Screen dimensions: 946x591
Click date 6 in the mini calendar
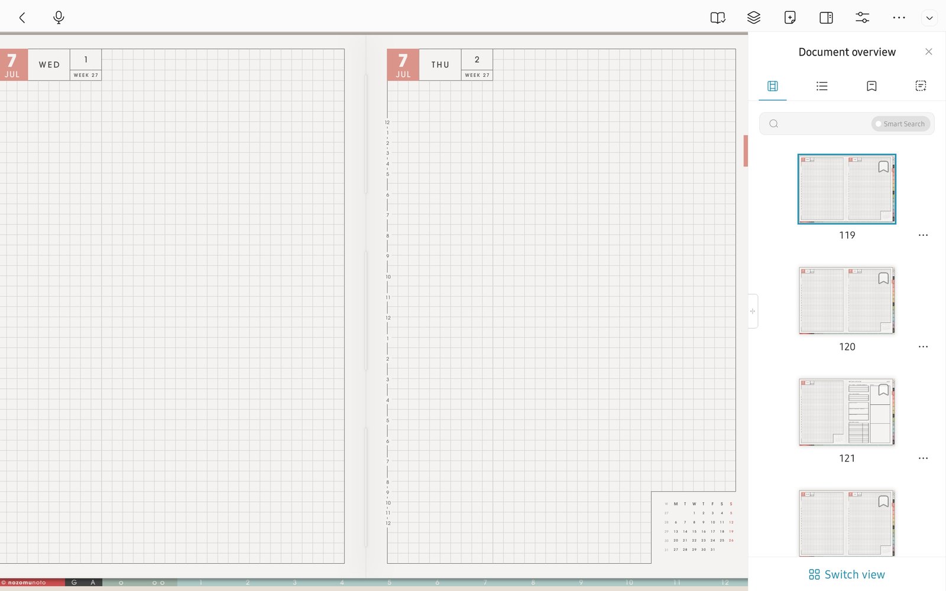pyautogui.click(x=676, y=522)
